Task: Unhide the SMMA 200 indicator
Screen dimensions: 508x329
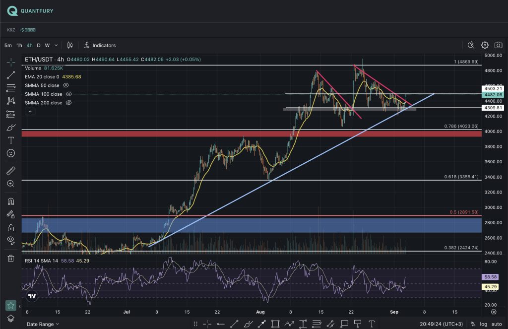Action: click(69, 103)
